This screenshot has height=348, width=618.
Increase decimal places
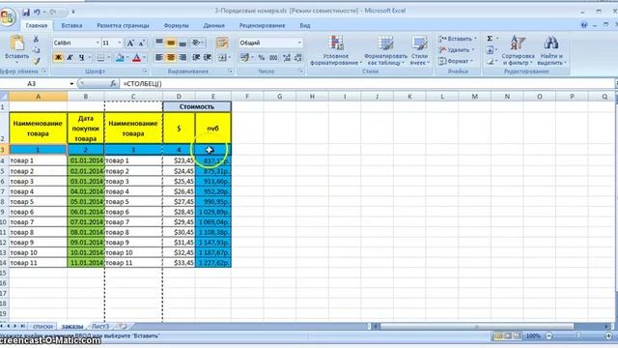click(x=287, y=58)
